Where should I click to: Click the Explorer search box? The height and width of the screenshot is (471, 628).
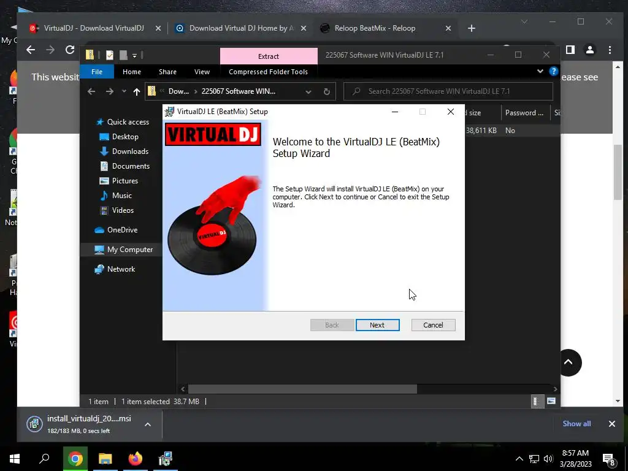(448, 91)
